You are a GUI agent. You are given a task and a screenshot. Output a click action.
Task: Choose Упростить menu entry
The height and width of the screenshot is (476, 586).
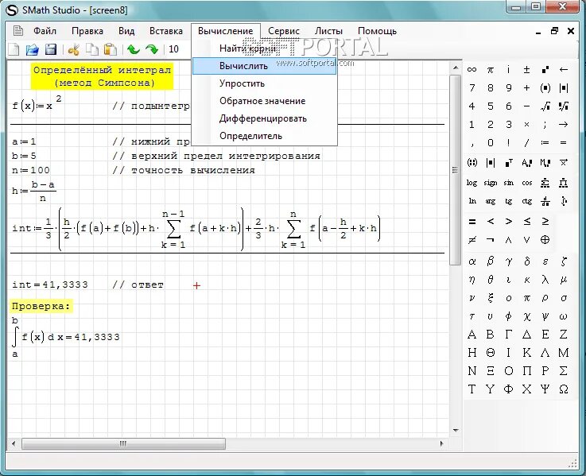click(x=264, y=83)
